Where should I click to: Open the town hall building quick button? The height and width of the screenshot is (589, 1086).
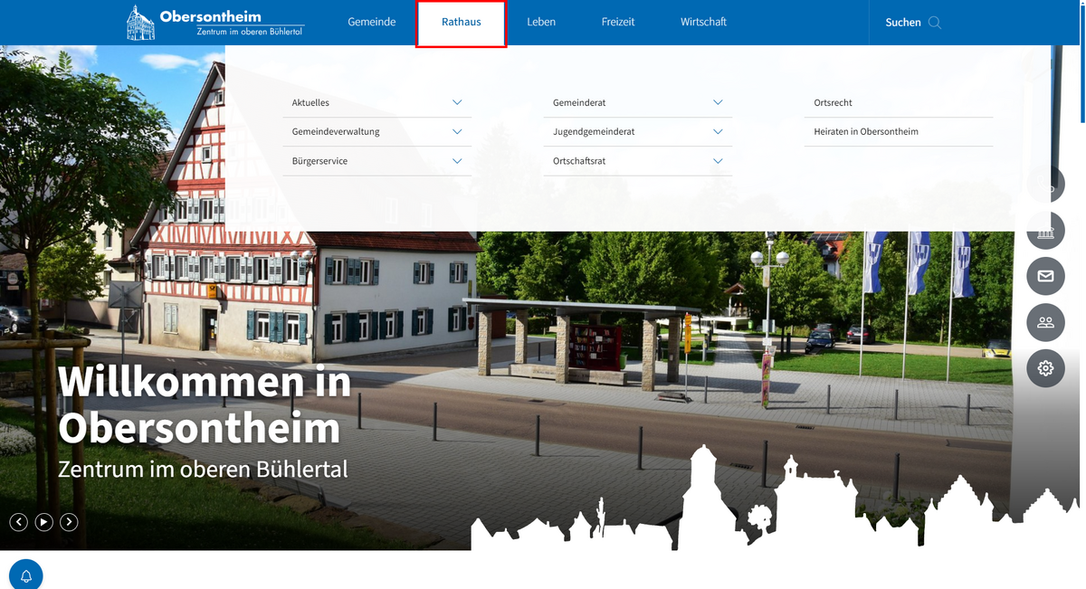pos(1046,231)
